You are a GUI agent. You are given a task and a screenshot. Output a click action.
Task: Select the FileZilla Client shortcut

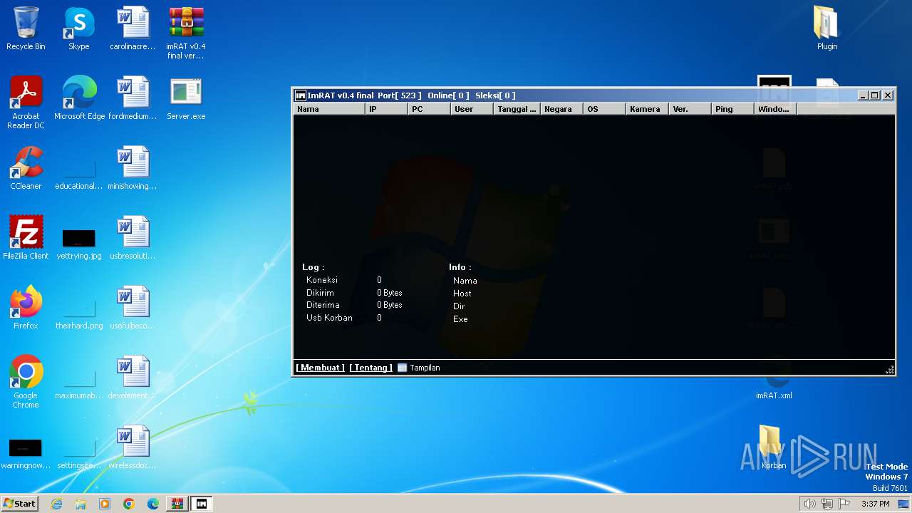(26, 238)
